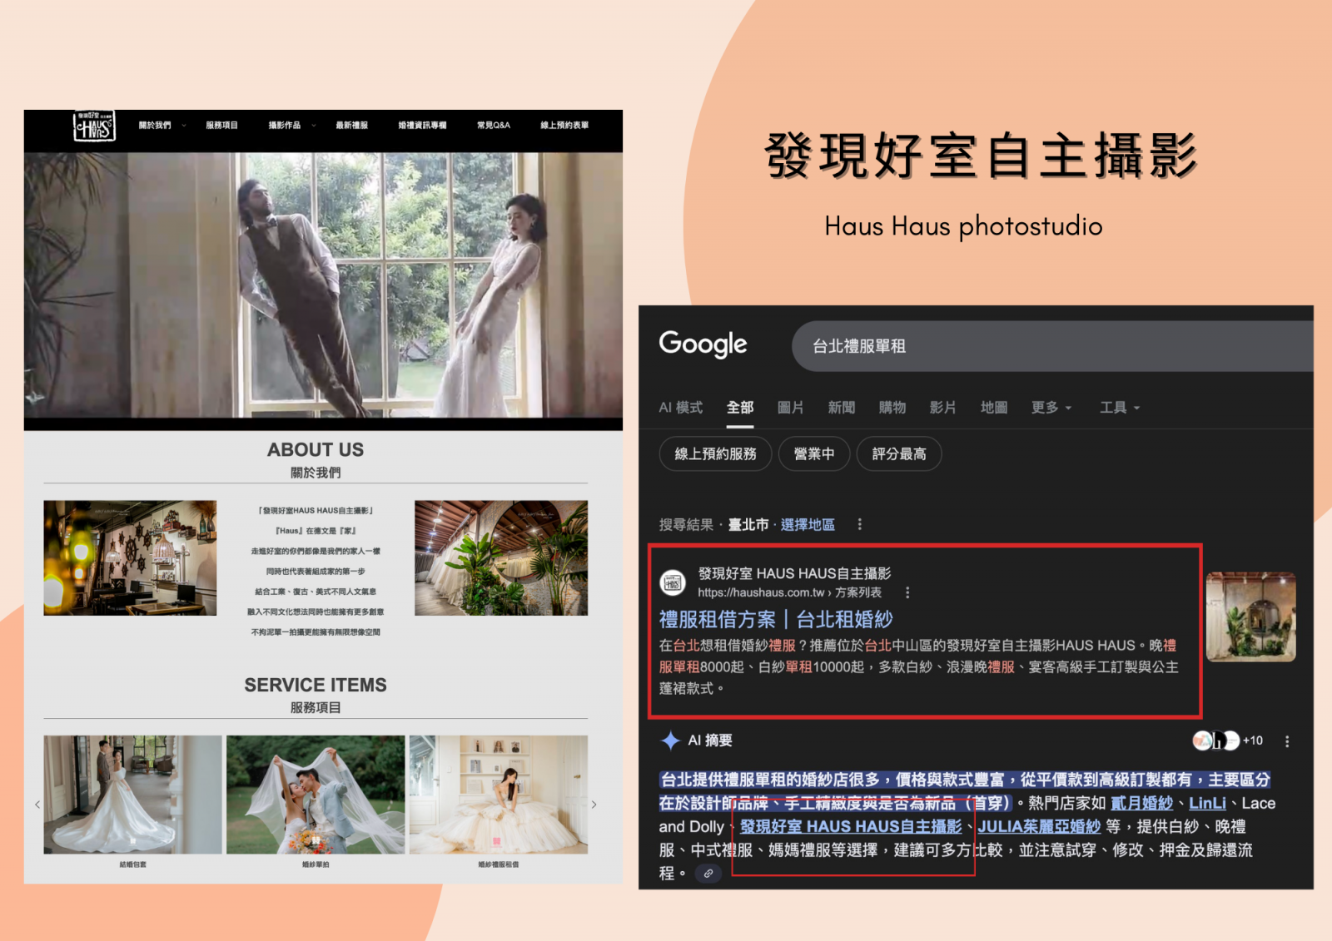The width and height of the screenshot is (1332, 941).
Task: Click the link chip icon ending the AI summary
Action: (708, 874)
